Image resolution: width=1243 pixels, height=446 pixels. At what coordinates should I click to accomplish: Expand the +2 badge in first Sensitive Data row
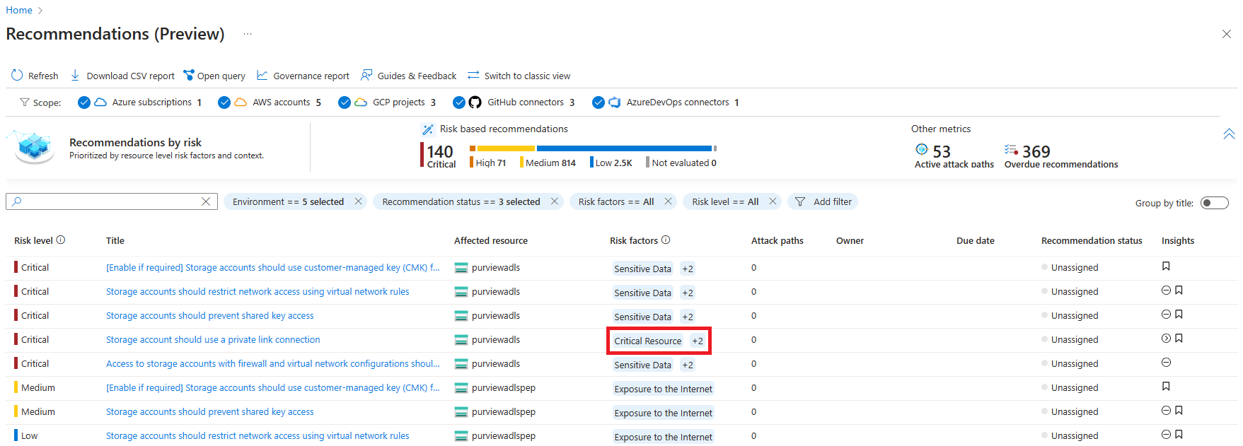pos(688,269)
